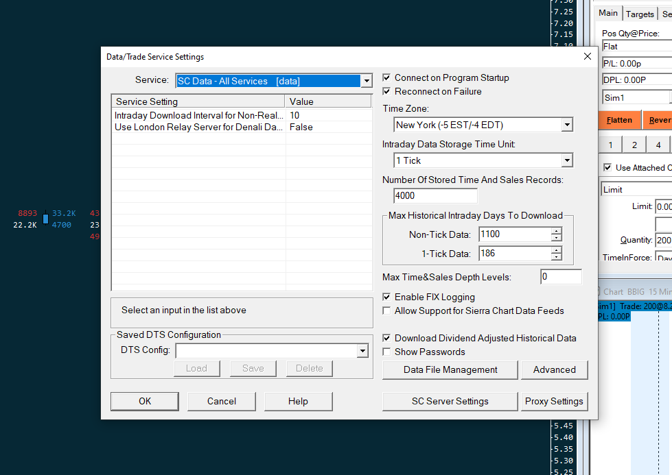
Task: Toggle Use Attached Orders in trade window
Action: (x=607, y=167)
